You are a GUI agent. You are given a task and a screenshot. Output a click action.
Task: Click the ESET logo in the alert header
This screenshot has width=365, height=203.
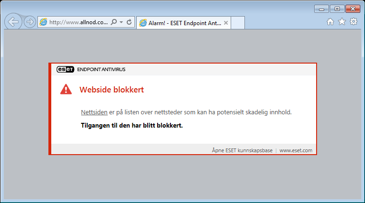(66, 69)
